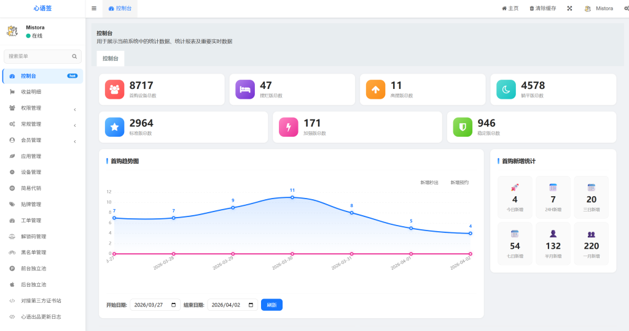The height and width of the screenshot is (331, 629).
Task: Click the teal moon icon on the 4578 card
Action: pos(506,89)
